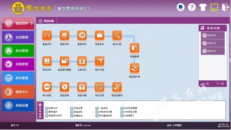Image resolution: width=231 pixels, height=130 pixels.
Task: Open 特价菜品 sale badge icon
Action: point(47,87)
